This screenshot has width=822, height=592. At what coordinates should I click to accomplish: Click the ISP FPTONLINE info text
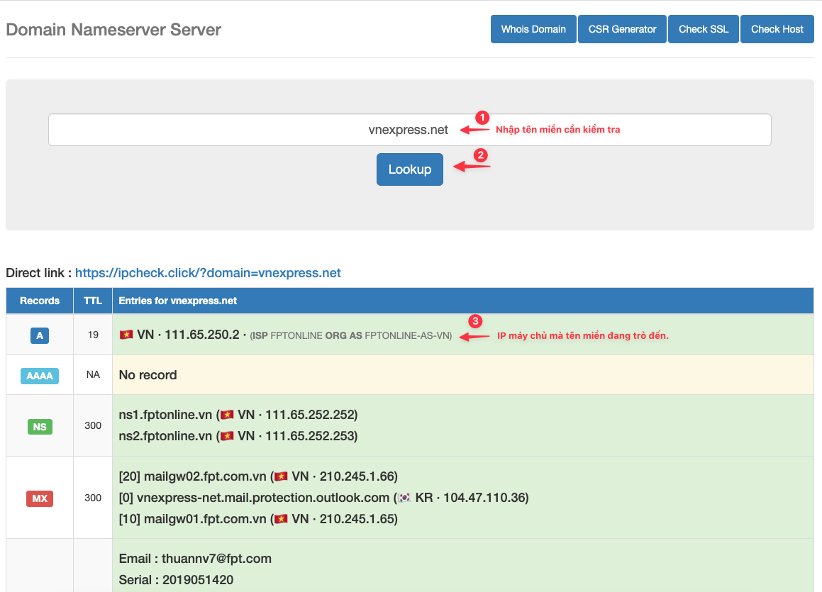click(x=350, y=335)
